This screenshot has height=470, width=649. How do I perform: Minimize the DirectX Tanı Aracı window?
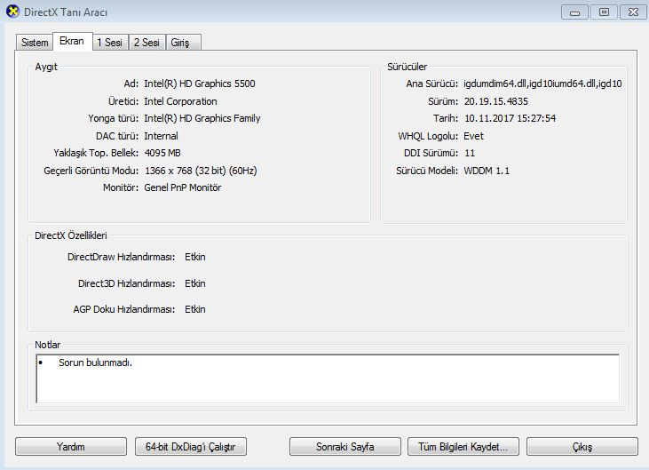click(x=574, y=12)
